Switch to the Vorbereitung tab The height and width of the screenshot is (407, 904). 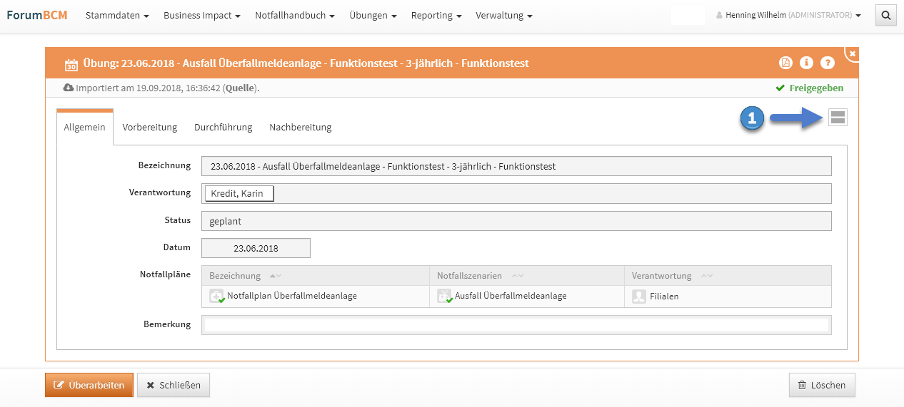point(149,127)
